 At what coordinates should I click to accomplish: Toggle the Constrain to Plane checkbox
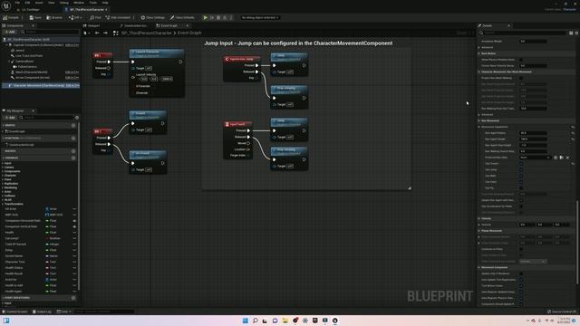[x=521, y=249]
